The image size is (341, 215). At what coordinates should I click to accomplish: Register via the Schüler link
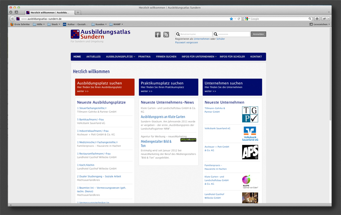click(221, 39)
